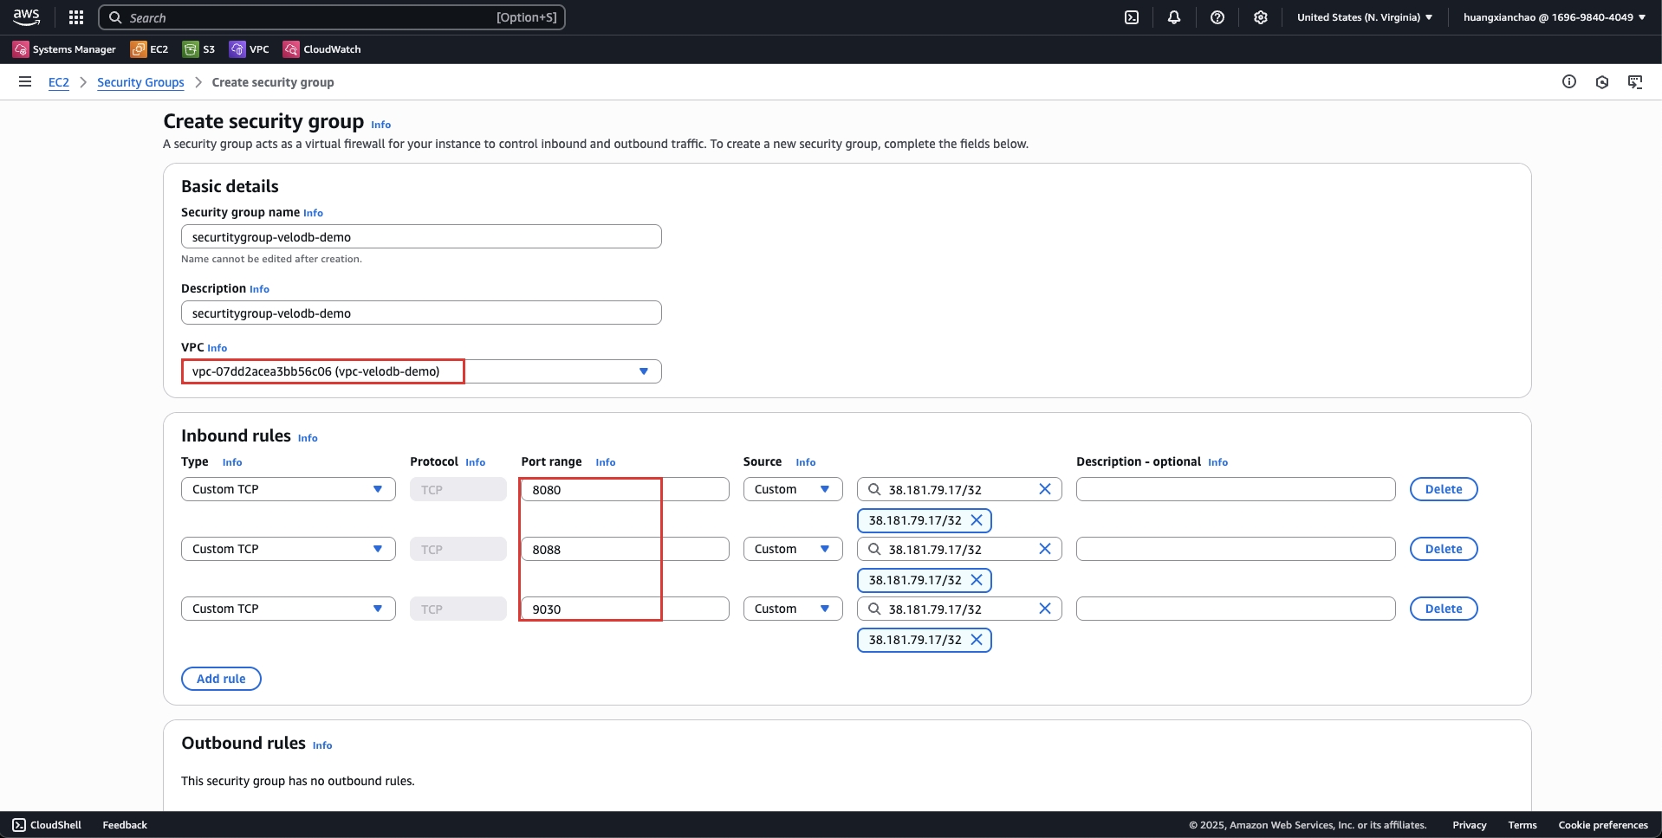This screenshot has height=838, width=1662.
Task: Open Type dropdown for port 8080 rule
Action: click(289, 489)
